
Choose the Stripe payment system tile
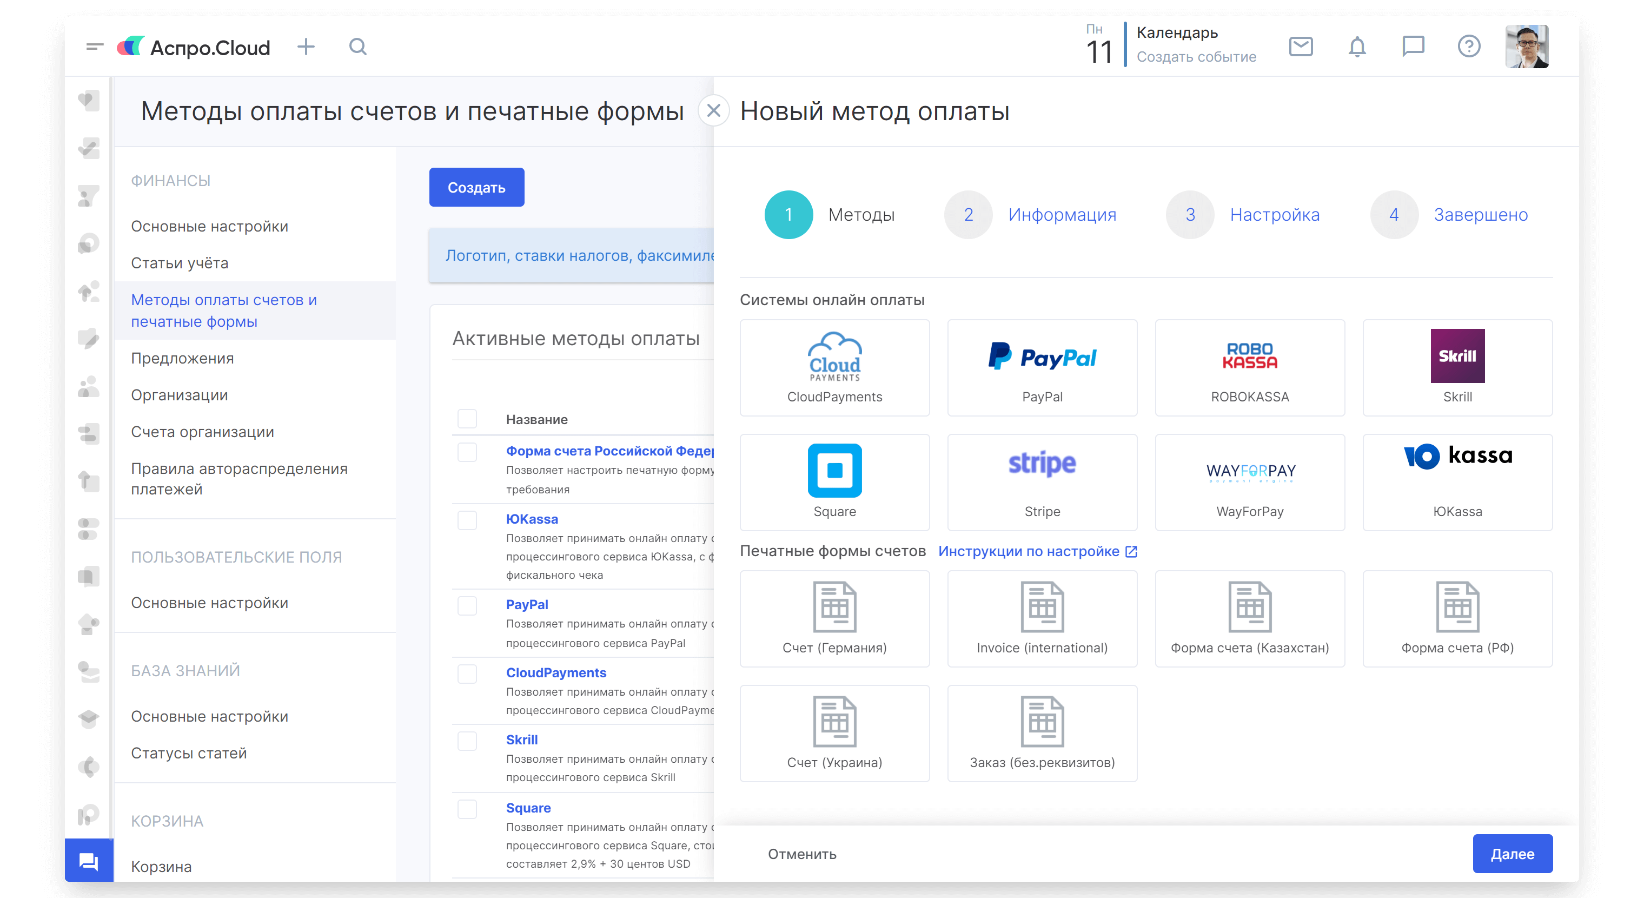tap(1042, 482)
